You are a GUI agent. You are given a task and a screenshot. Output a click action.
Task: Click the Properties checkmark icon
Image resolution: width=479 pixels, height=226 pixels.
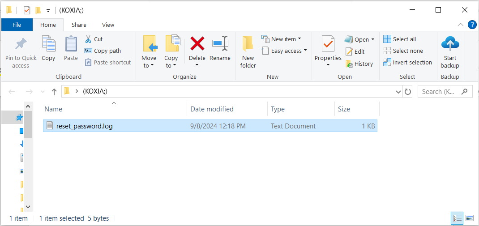[x=328, y=44]
